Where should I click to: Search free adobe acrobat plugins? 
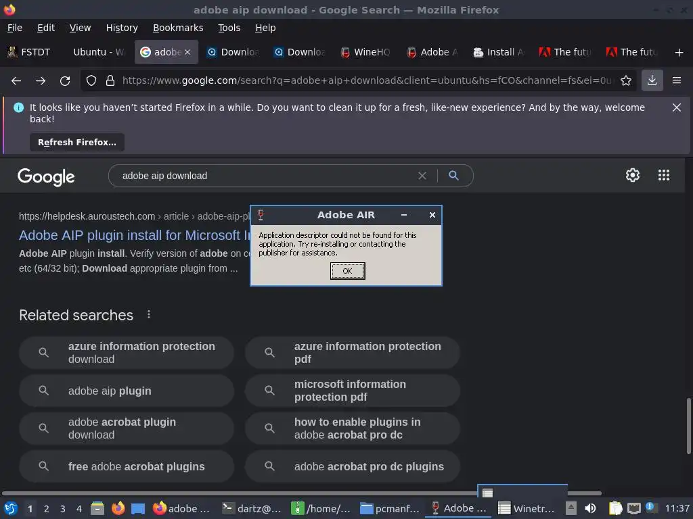tap(126, 466)
